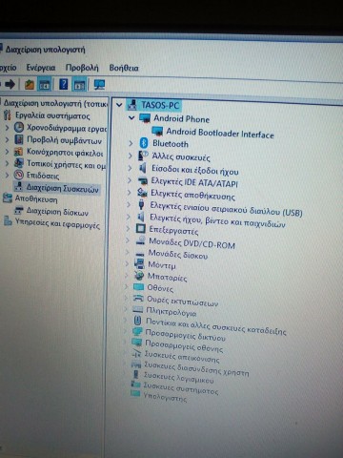This screenshot has height=458, width=343.
Task: Expand Χρονοδιάγραμμα εργασιών in left tree
Action: 7,128
